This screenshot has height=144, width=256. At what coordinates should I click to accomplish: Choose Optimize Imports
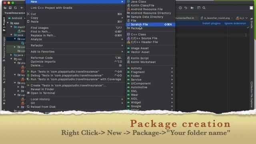[75, 62]
